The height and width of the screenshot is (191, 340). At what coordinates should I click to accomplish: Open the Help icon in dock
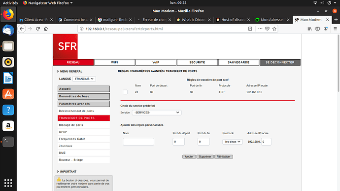[8, 110]
